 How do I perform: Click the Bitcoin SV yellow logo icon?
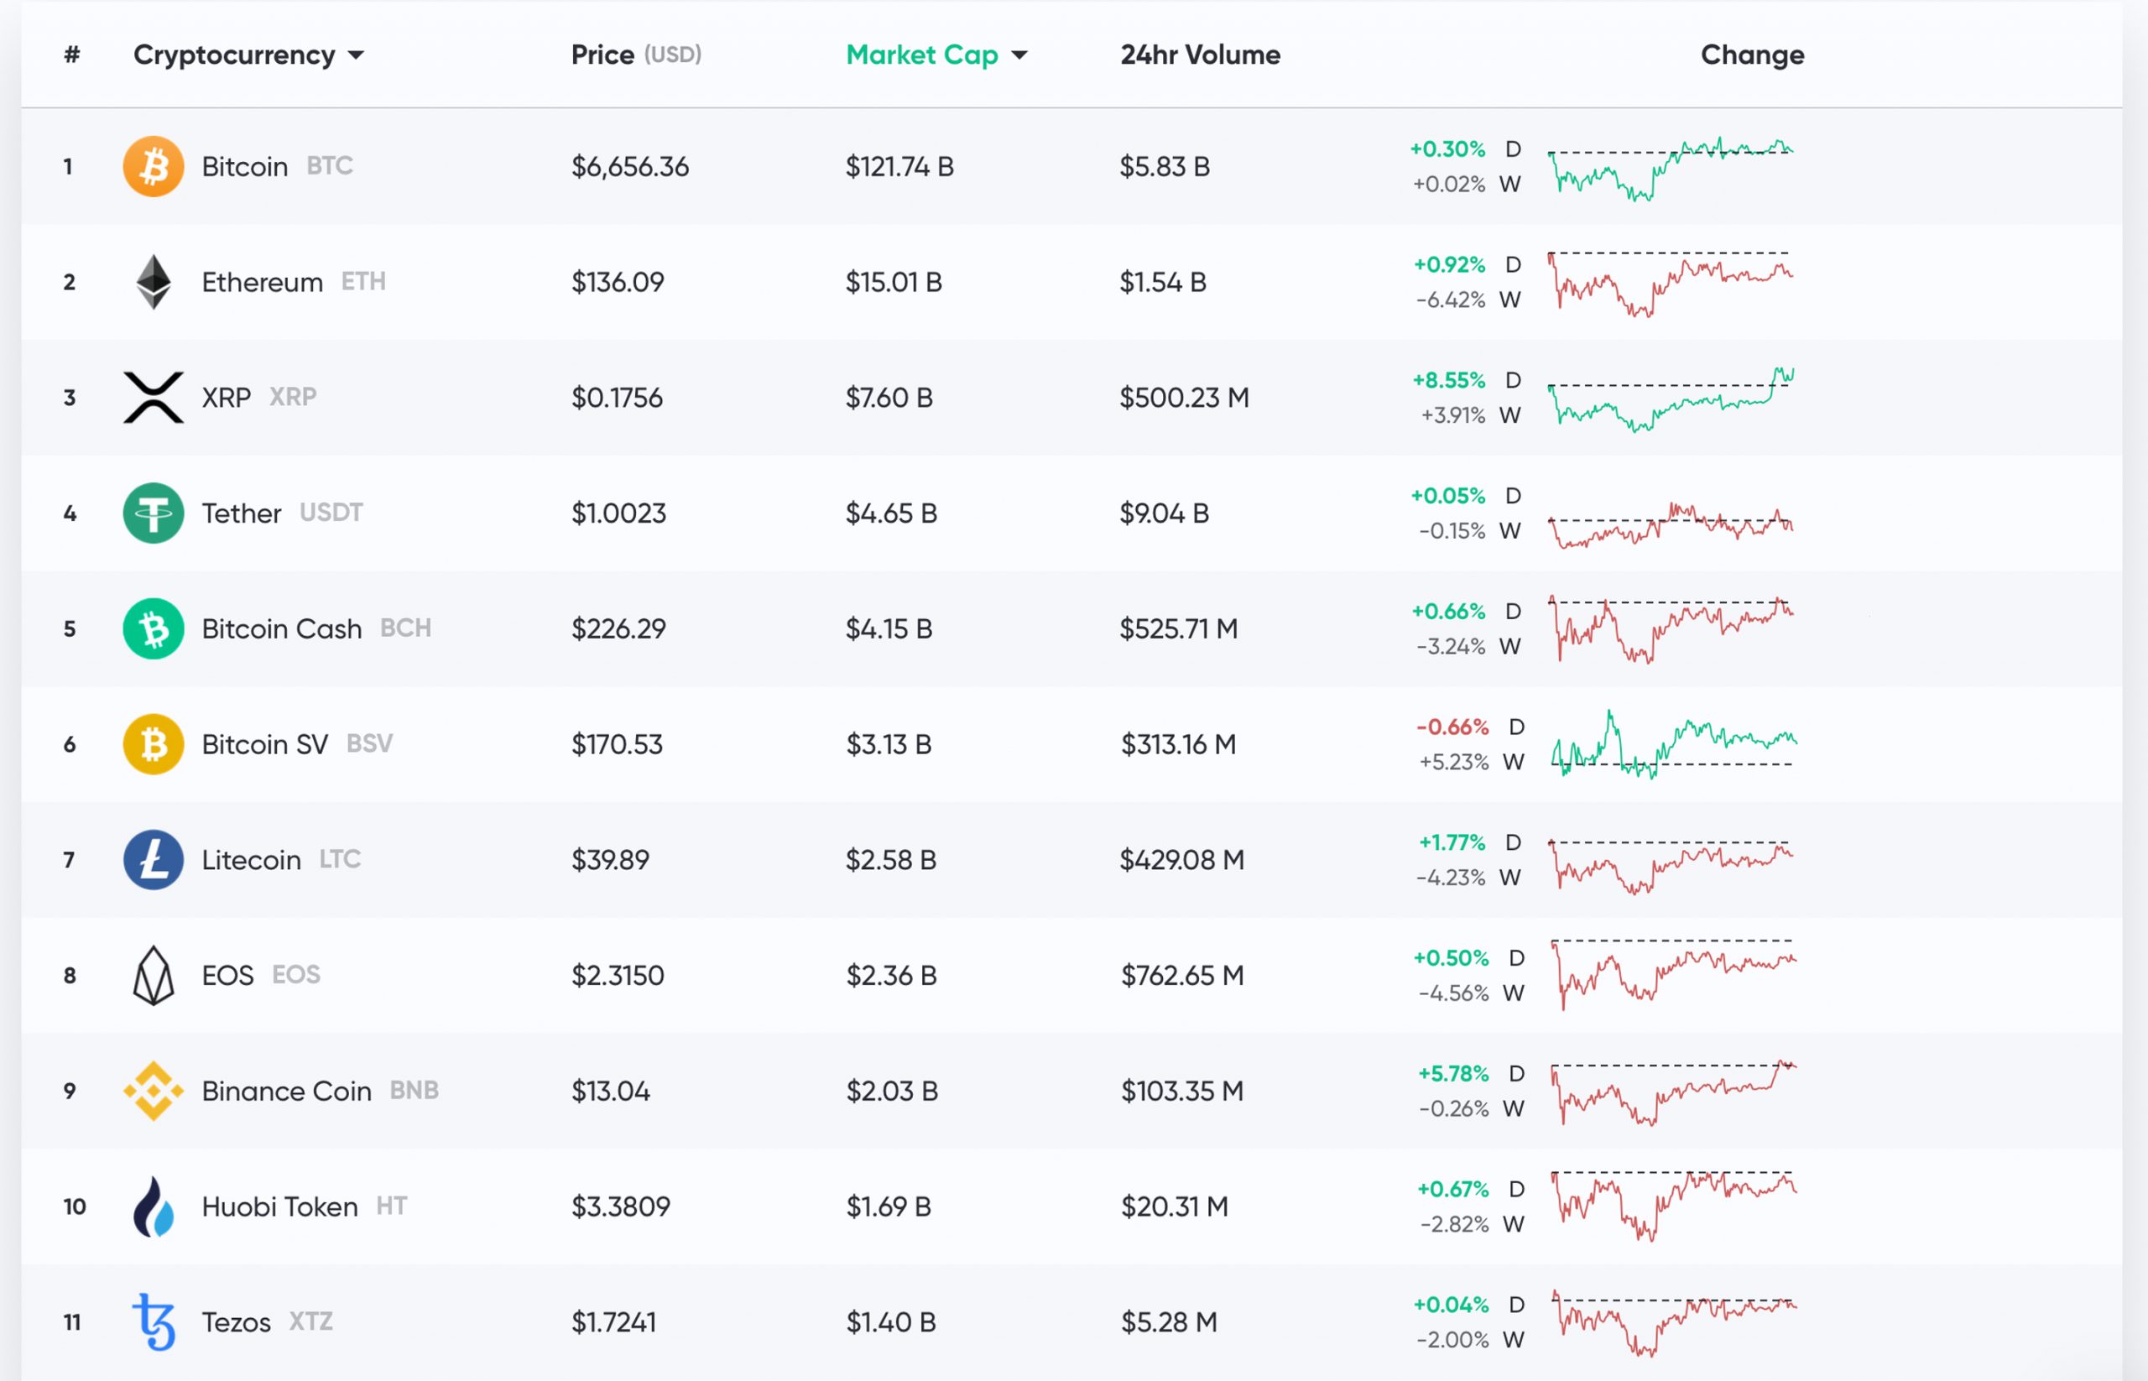pos(154,744)
